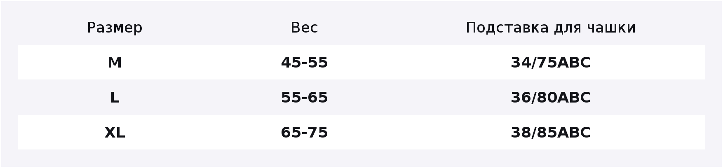
Task: Select the L size cell
Action: click(115, 98)
